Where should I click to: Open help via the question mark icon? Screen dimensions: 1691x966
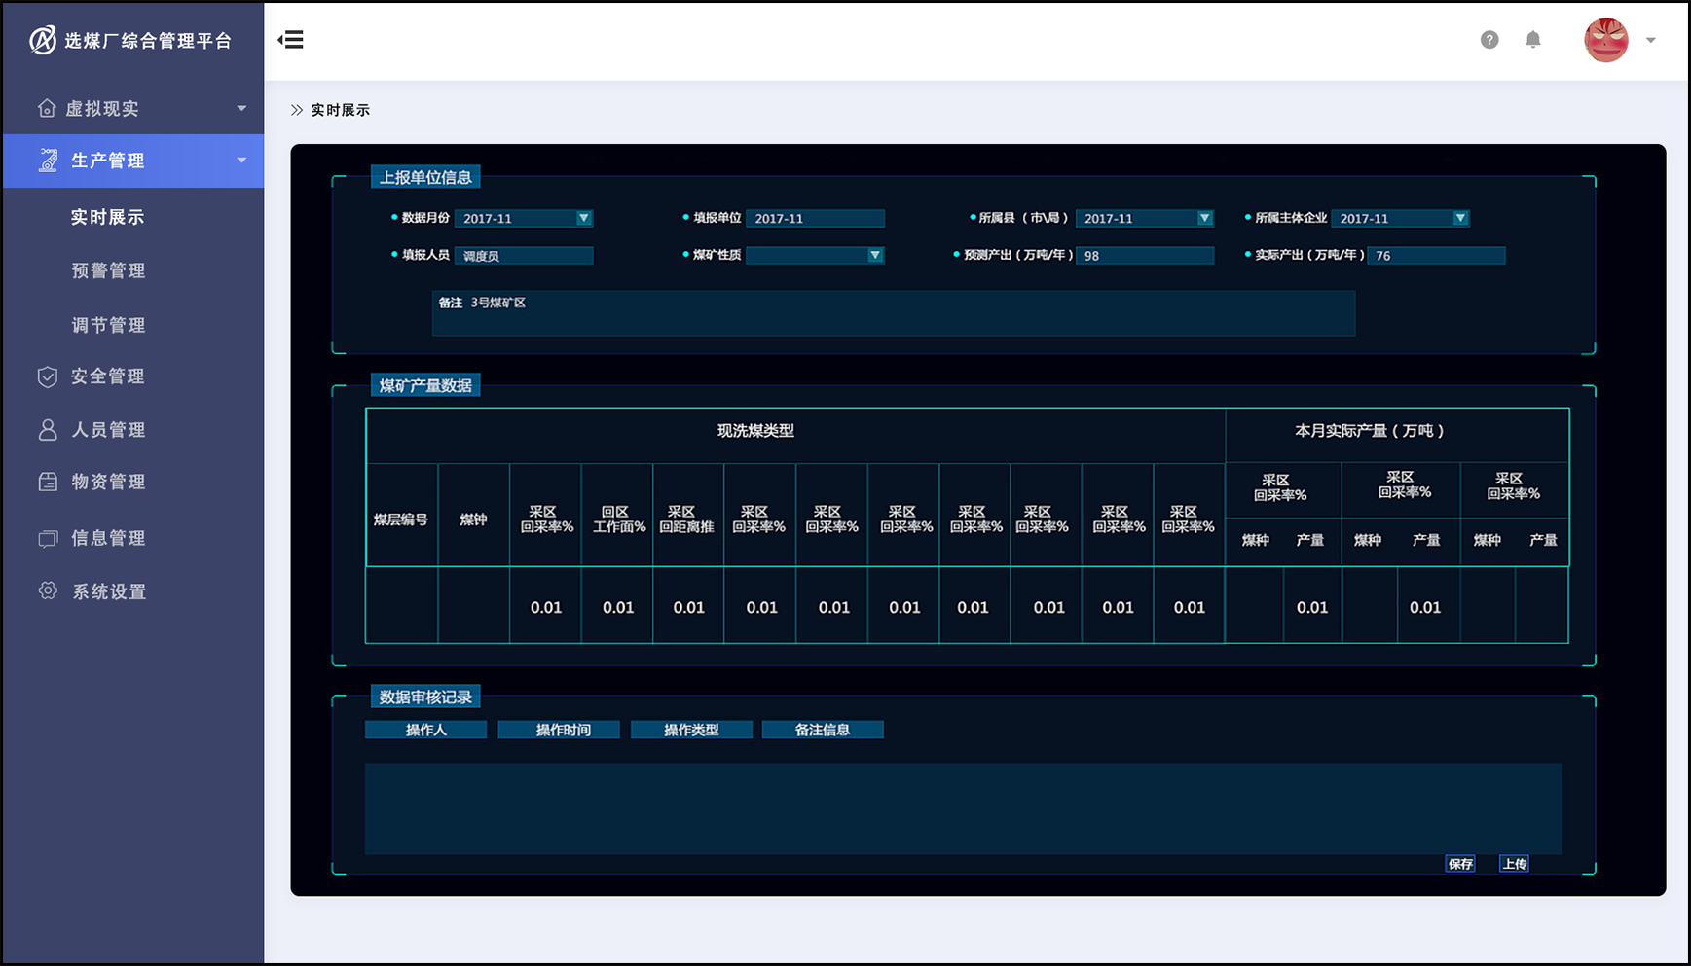click(x=1489, y=40)
